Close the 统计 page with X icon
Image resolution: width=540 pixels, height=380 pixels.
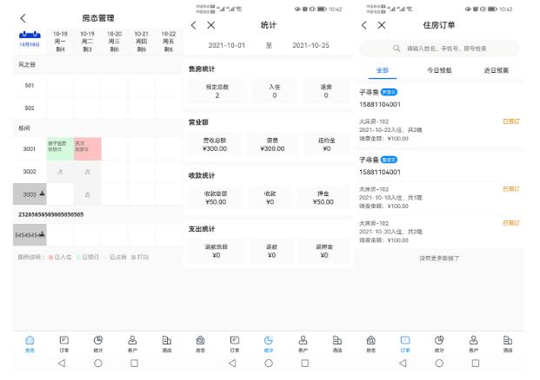click(211, 25)
